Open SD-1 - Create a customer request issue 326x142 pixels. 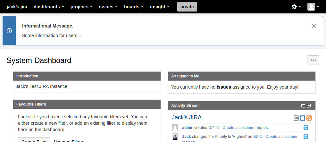(x=275, y=136)
